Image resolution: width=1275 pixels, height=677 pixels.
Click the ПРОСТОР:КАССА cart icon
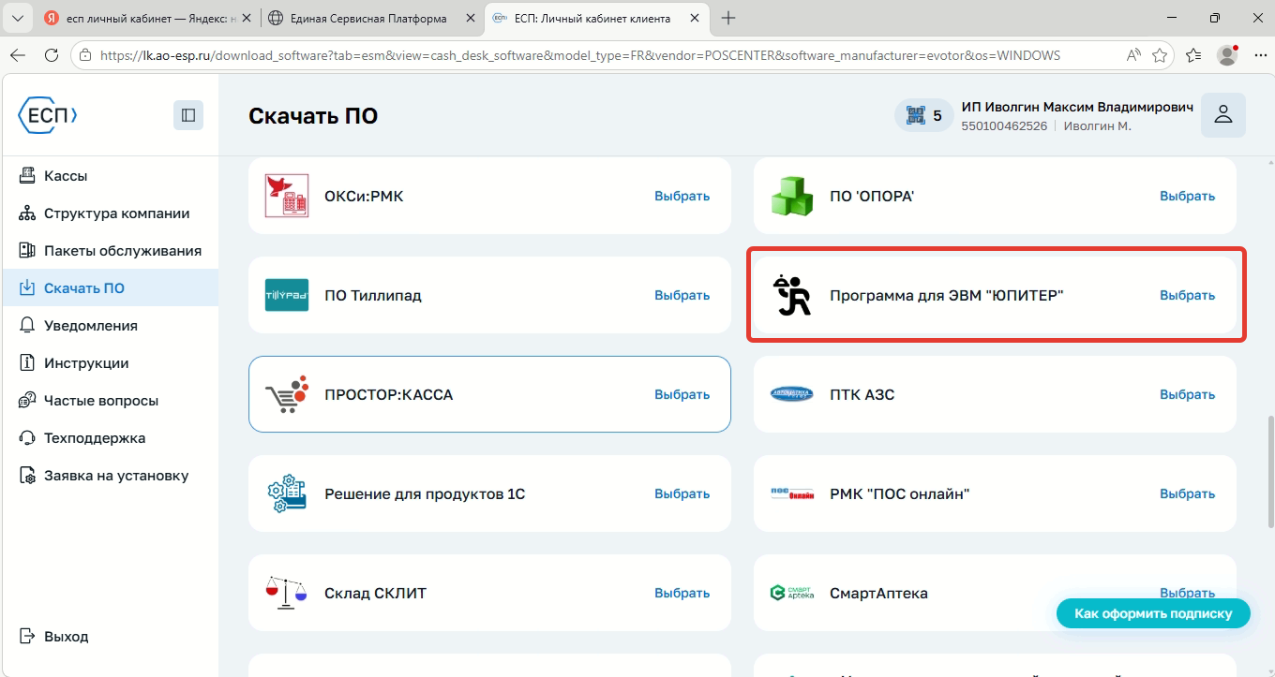click(x=287, y=394)
